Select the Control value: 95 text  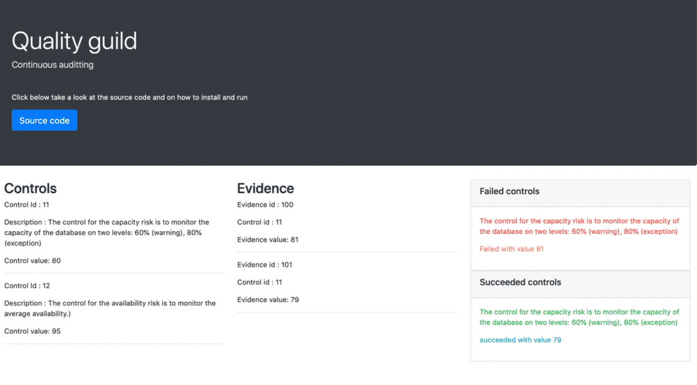tap(33, 331)
